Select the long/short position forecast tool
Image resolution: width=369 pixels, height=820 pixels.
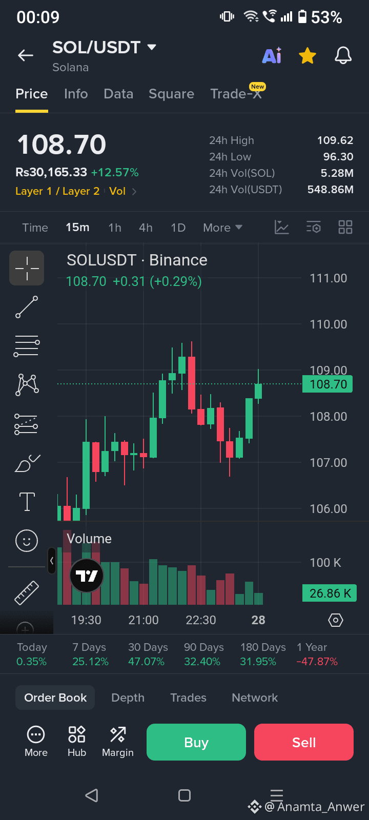(26, 424)
